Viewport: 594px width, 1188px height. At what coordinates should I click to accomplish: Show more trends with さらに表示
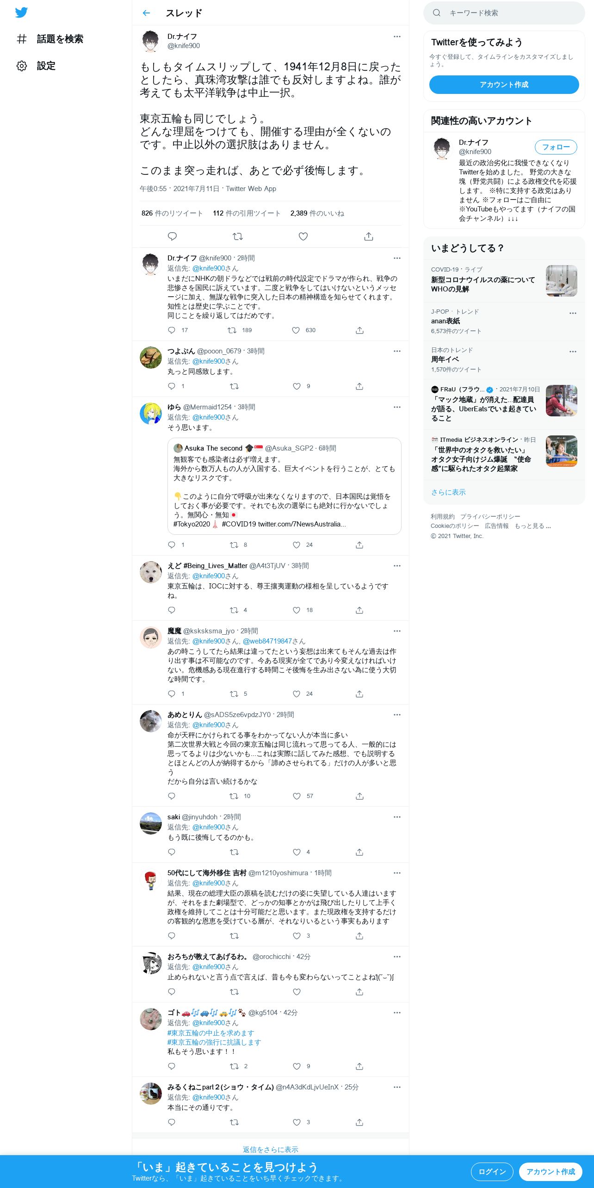(448, 492)
